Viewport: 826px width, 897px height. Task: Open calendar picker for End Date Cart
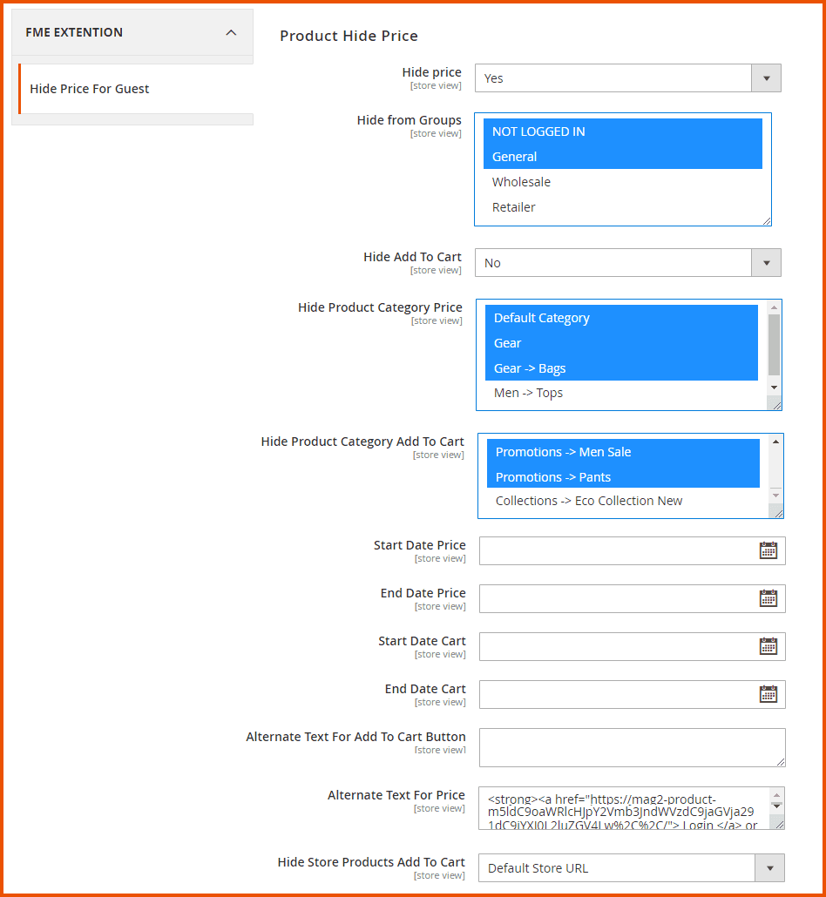click(768, 694)
